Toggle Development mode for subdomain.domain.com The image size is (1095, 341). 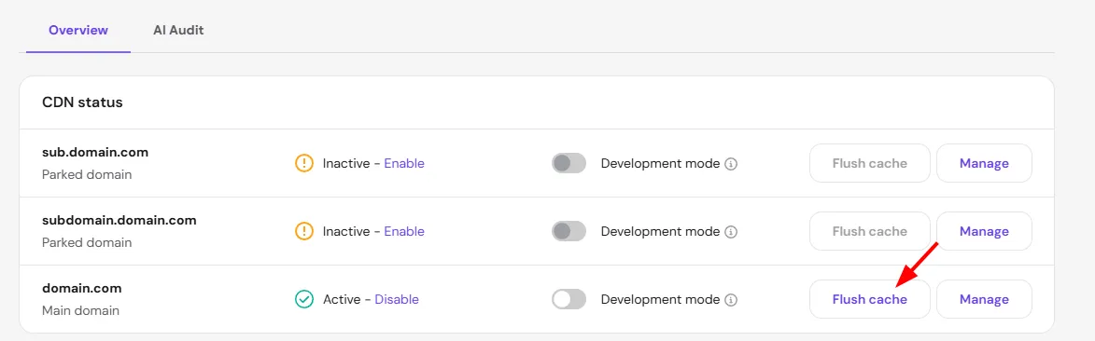coord(569,231)
